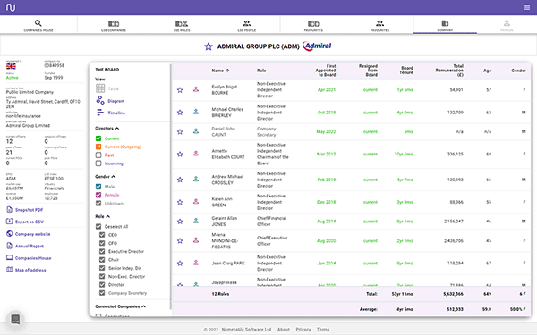Uncheck the Female gender filter
This screenshot has width=537, height=335.
click(98, 195)
